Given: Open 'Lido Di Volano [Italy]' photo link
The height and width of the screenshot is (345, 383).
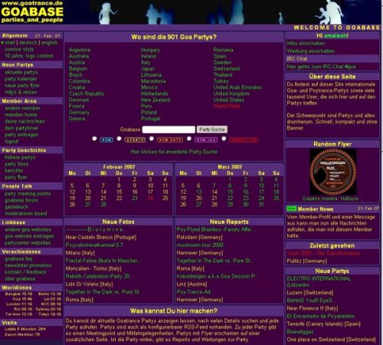Looking at the screenshot, I should coord(89,284).
